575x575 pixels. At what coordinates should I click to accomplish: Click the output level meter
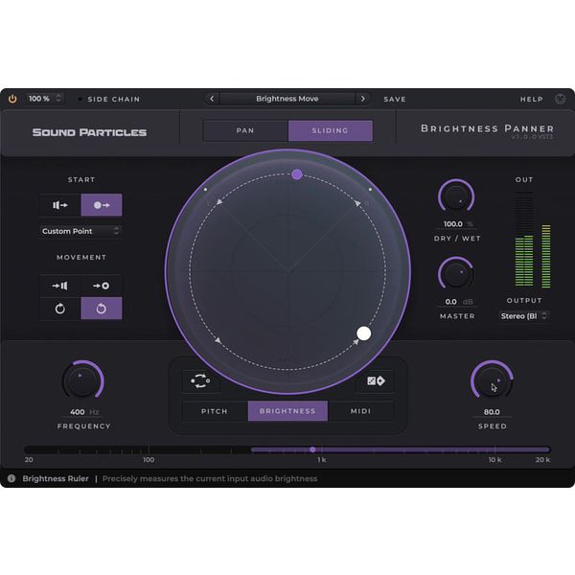[x=533, y=241]
